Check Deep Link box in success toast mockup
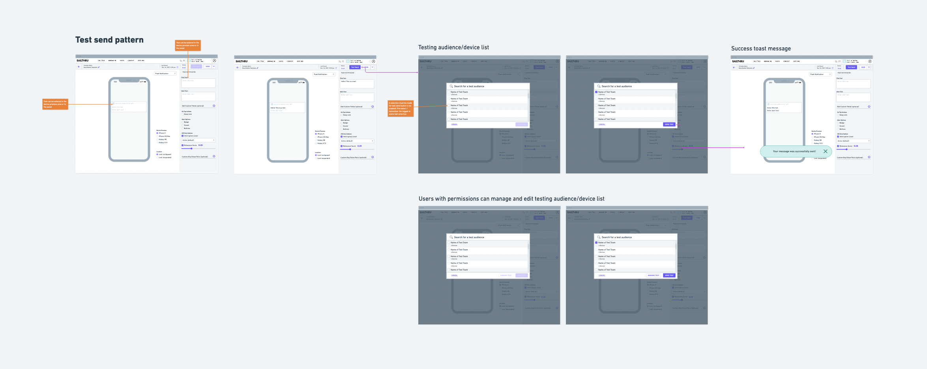Viewport: 927px width, 369px height. click(838, 115)
